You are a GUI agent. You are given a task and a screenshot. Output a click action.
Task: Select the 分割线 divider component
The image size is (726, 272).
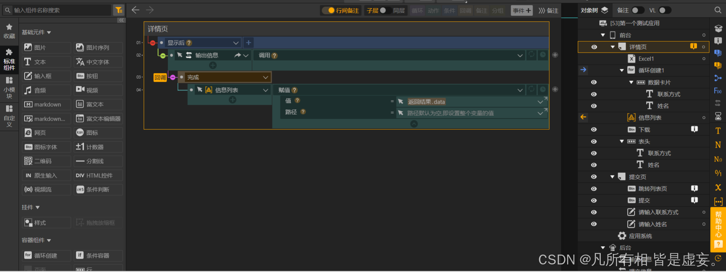[98, 161]
